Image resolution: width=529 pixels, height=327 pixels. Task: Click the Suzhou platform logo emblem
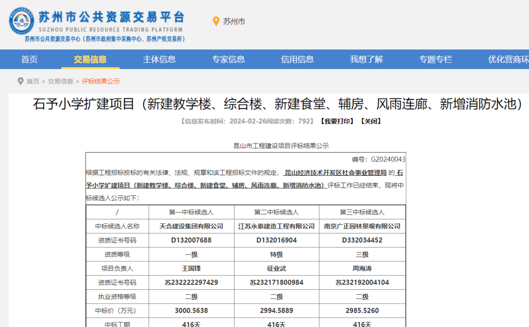click(21, 22)
